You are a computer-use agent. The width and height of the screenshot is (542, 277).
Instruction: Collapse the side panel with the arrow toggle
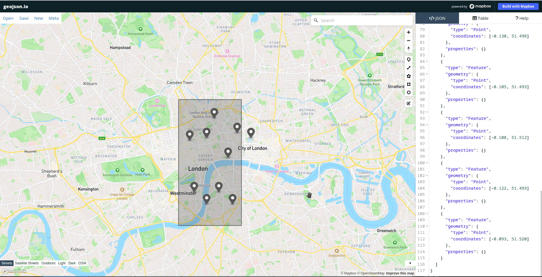410,263
